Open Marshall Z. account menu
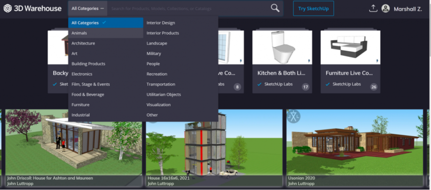The width and height of the screenshot is (431, 190). pos(408,9)
